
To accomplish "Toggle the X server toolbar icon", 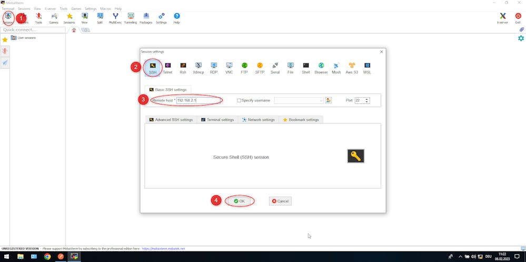I will 502,18.
